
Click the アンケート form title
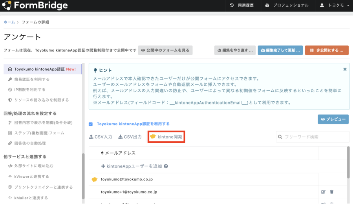22,36
